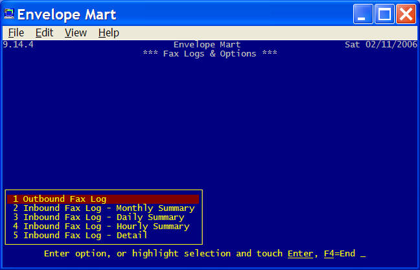Viewport: 420px width, 270px height.
Task: Click the underlined Enter link in the prompt
Action: [x=300, y=254]
